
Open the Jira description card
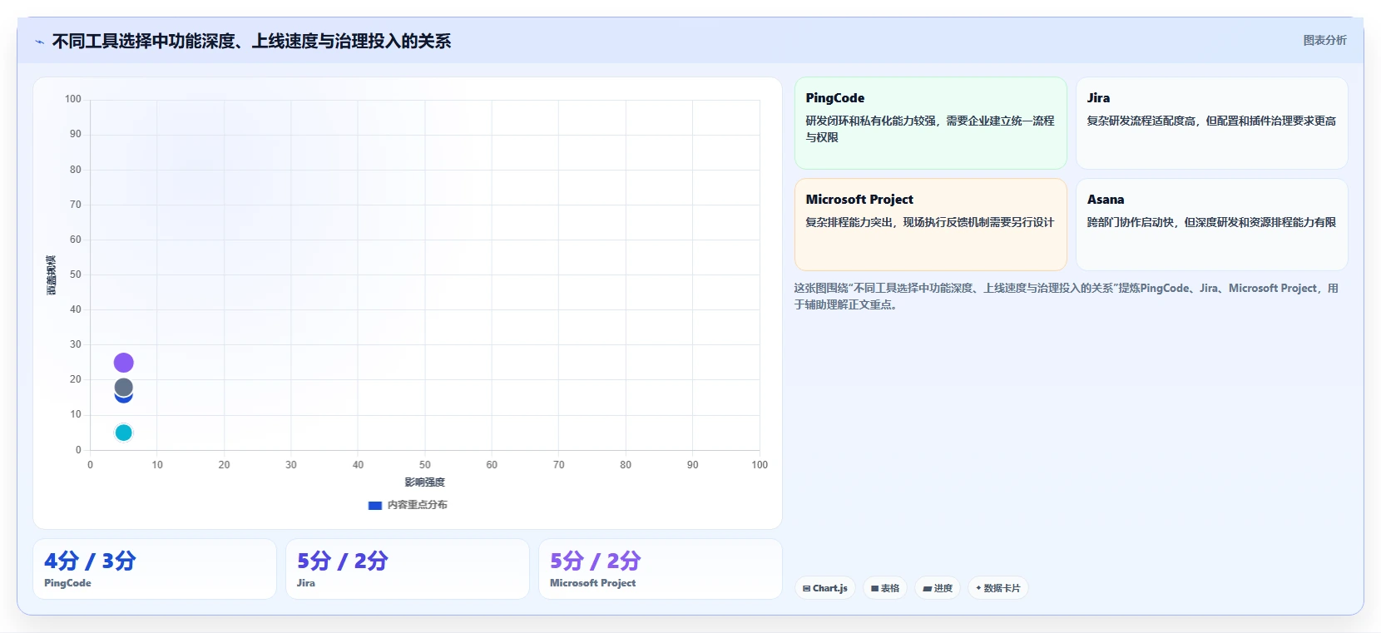point(1211,123)
